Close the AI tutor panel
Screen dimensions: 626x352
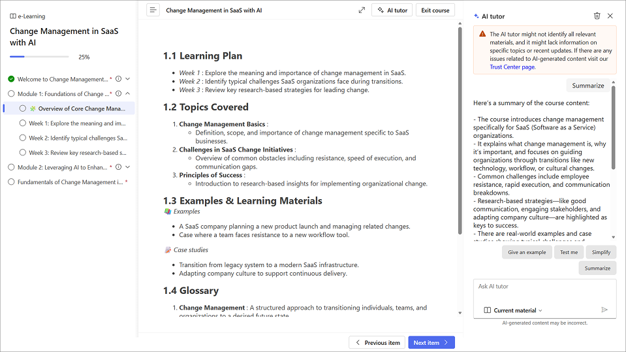[610, 16]
